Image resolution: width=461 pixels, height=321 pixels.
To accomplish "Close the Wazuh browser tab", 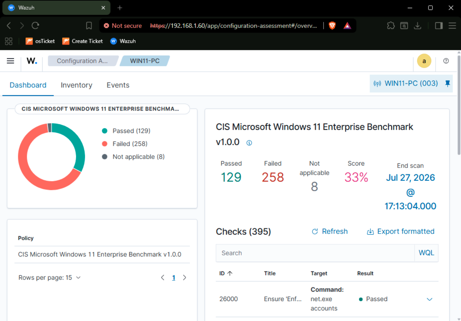I will [103, 7].
